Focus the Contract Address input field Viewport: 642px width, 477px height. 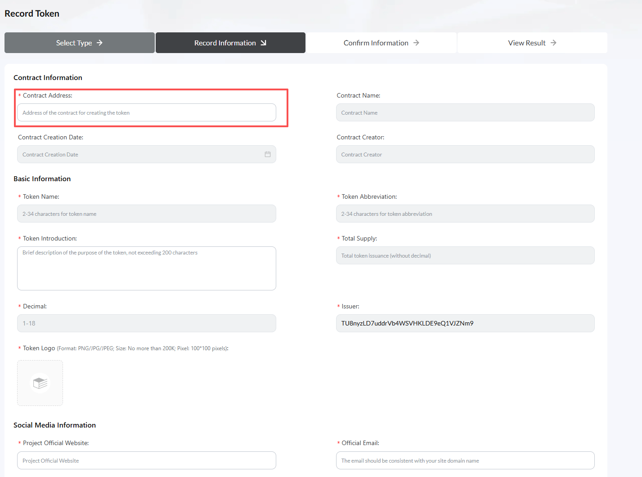146,112
